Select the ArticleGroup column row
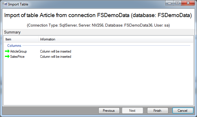The width and height of the screenshot is (197, 117). point(99,51)
